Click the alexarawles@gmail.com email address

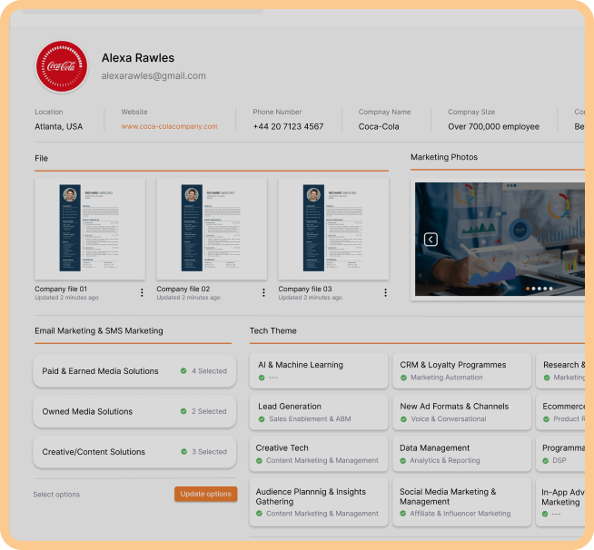153,75
